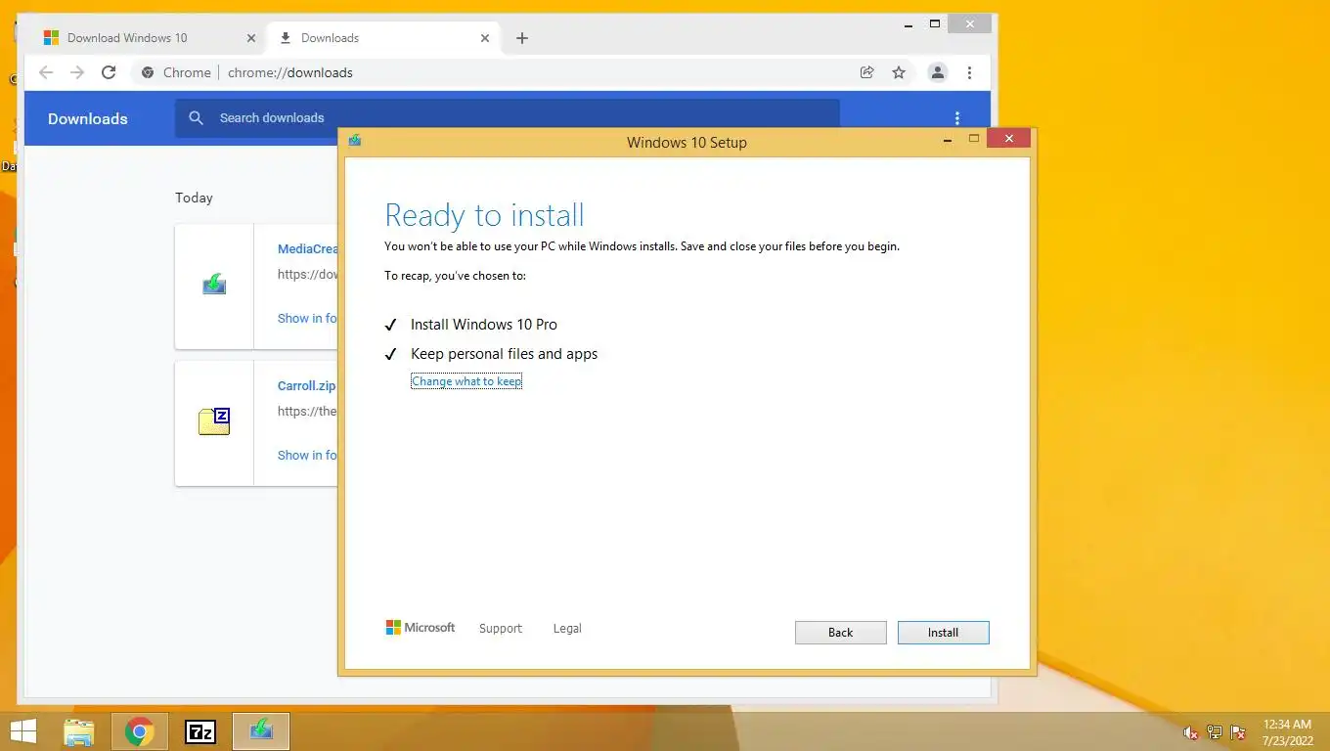Click the MediaCreationTool file icon
Image resolution: width=1330 pixels, height=751 pixels.
click(x=214, y=285)
